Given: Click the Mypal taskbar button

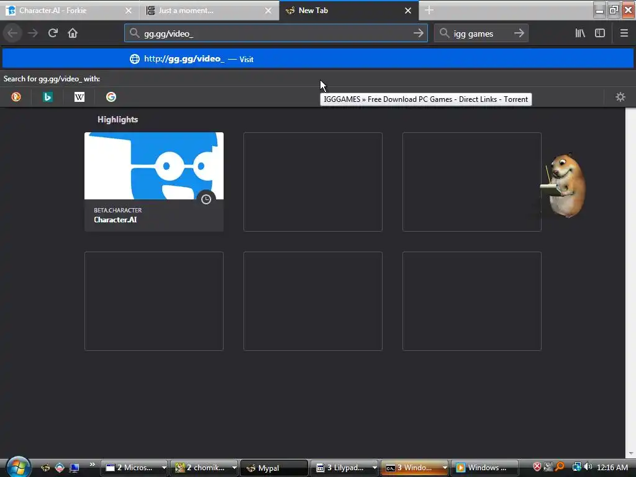Looking at the screenshot, I should coord(274,468).
